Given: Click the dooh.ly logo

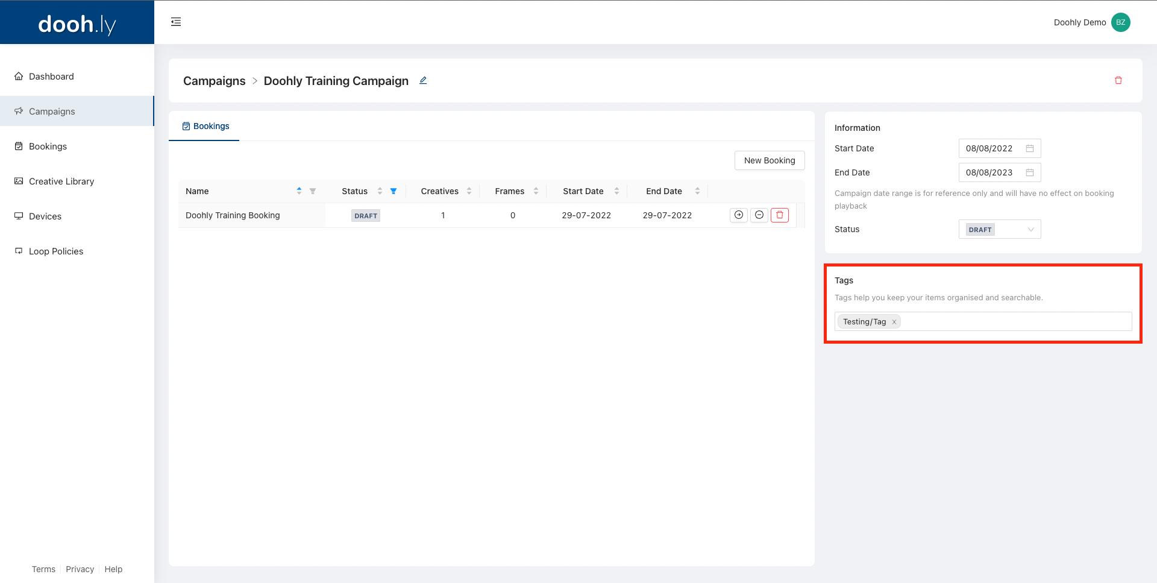Looking at the screenshot, I should tap(77, 24).
